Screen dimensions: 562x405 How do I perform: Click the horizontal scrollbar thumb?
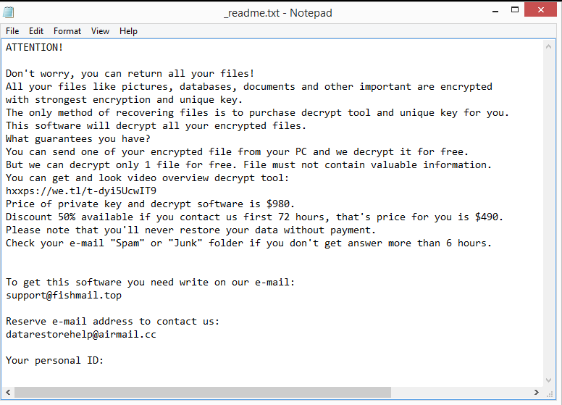tap(203, 393)
